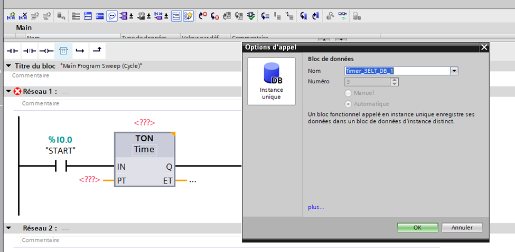Click the red error icon on Réseau 1

[17, 91]
